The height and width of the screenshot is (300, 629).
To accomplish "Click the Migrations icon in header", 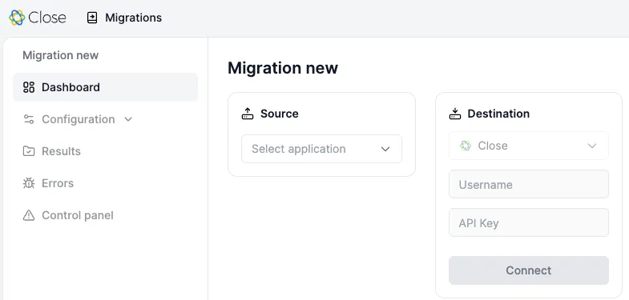I will click(x=92, y=18).
